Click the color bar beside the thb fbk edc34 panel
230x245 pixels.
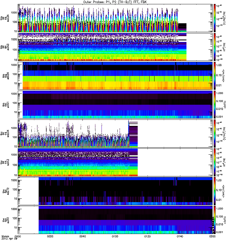[x=215, y=76]
